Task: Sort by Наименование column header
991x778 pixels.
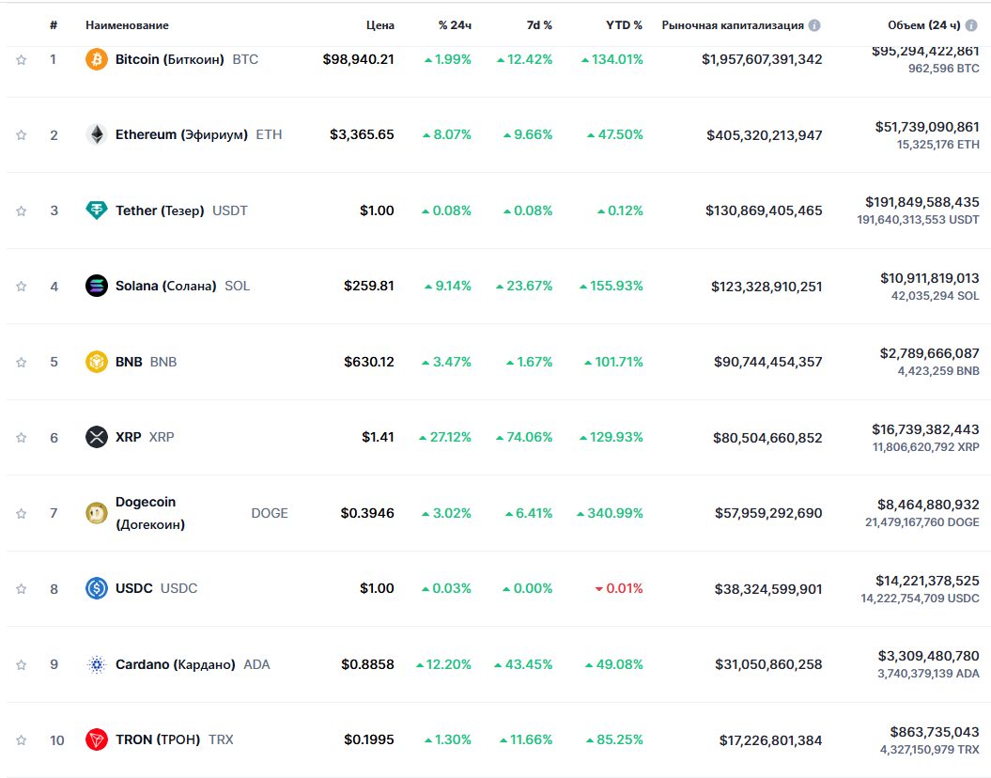Action: pyautogui.click(x=127, y=25)
